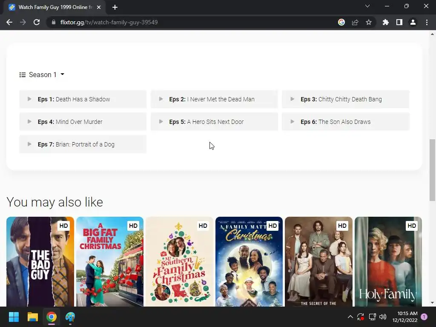This screenshot has width=436, height=327.
Task: Play Eps 1: Death Has a Shadow
Action: point(83,99)
